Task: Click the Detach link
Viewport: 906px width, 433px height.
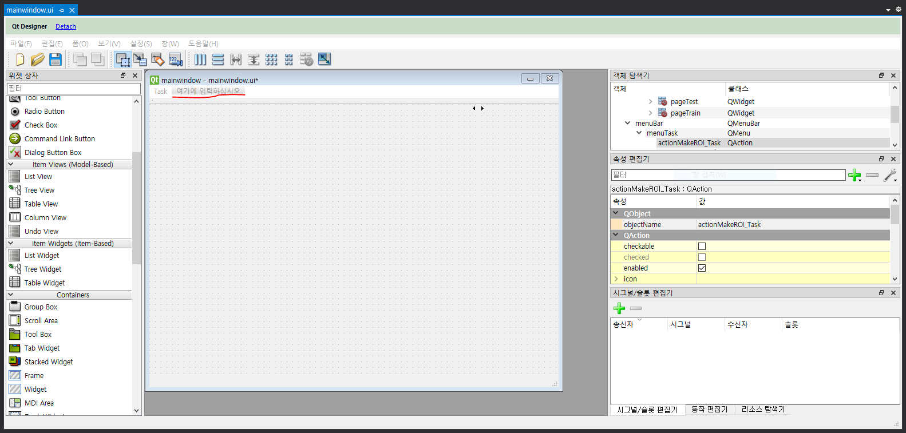Action: (x=66, y=26)
